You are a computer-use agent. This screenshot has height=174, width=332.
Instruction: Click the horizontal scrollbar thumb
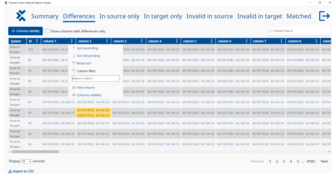(35, 152)
